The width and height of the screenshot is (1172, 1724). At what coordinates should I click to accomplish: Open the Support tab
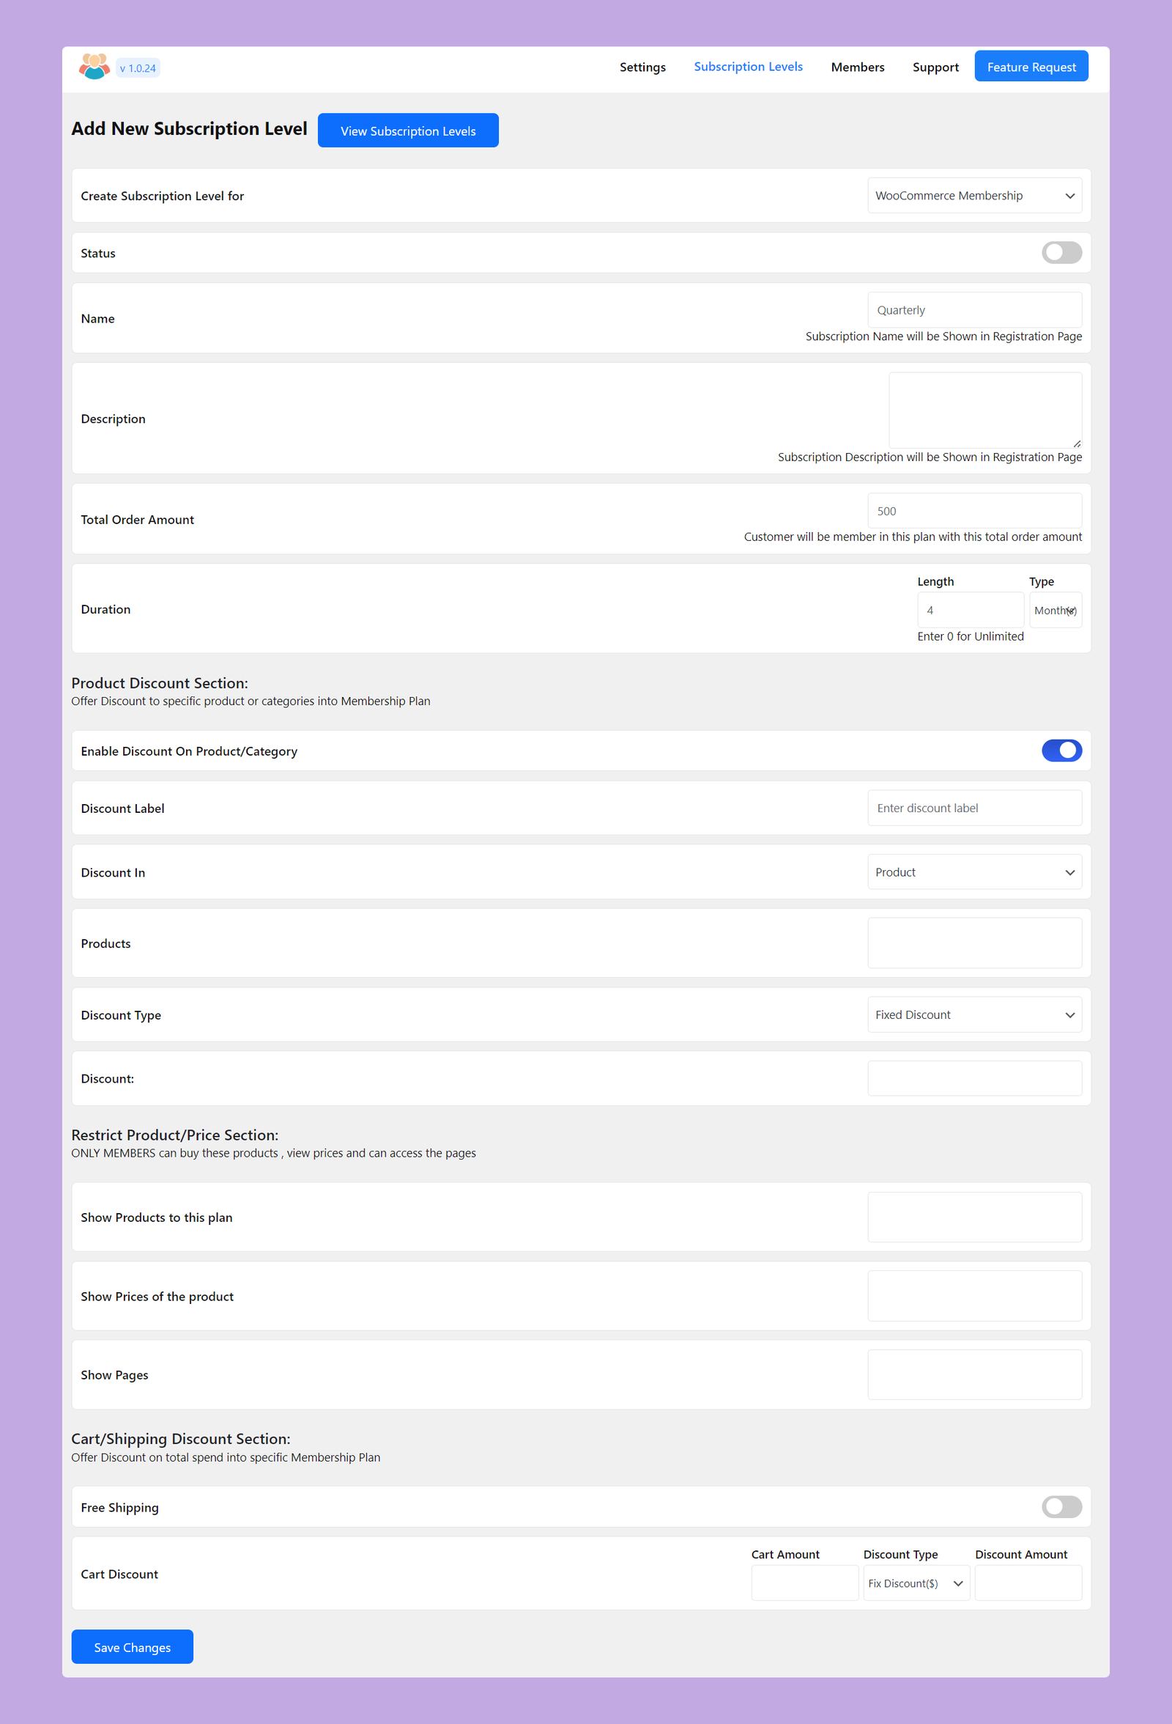[x=935, y=67]
